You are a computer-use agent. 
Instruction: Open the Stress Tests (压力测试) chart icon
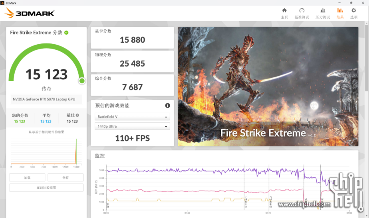click(x=323, y=11)
